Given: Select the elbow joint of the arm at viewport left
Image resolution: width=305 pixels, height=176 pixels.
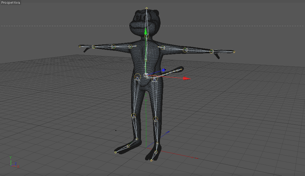Looking at the screenshot, I should point(113,47).
